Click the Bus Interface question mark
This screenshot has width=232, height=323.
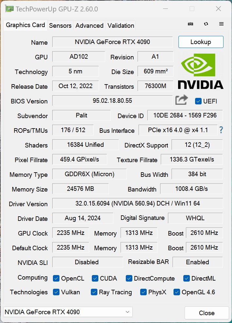click(x=221, y=130)
